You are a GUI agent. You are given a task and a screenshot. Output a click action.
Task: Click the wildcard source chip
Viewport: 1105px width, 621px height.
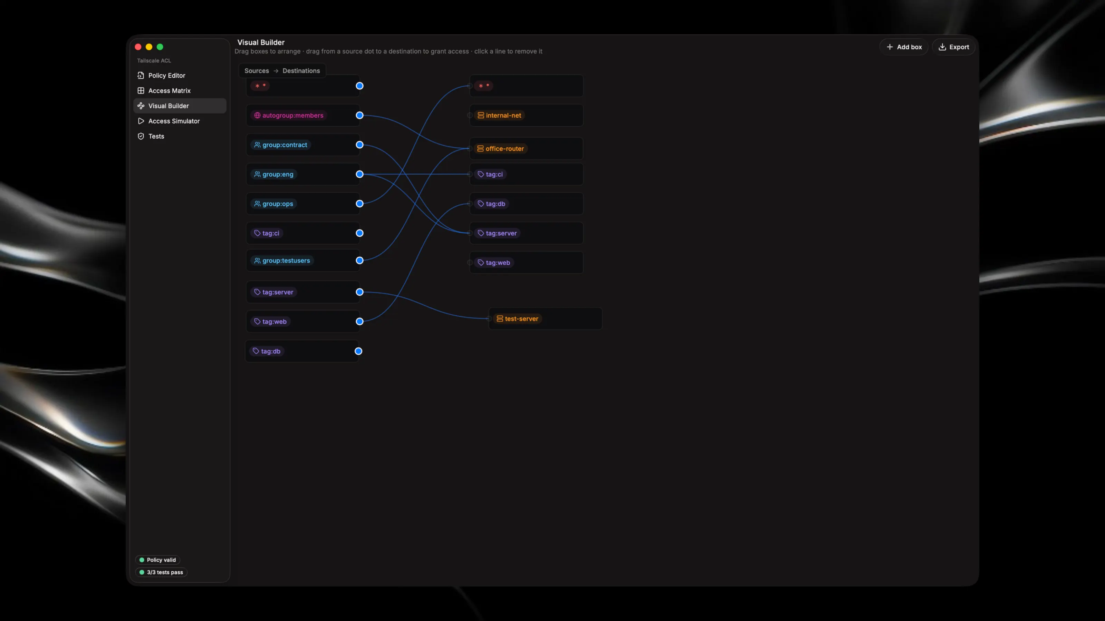pos(260,86)
